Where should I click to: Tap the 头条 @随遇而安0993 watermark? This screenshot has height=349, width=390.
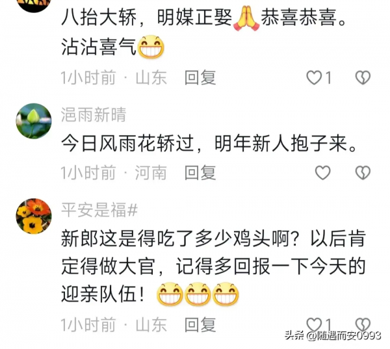coord(333,335)
